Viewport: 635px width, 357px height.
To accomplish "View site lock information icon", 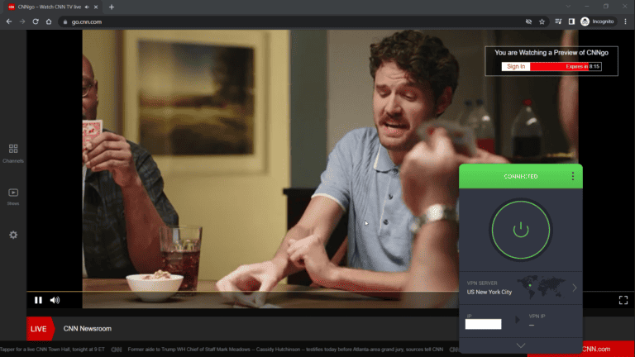I will point(65,21).
